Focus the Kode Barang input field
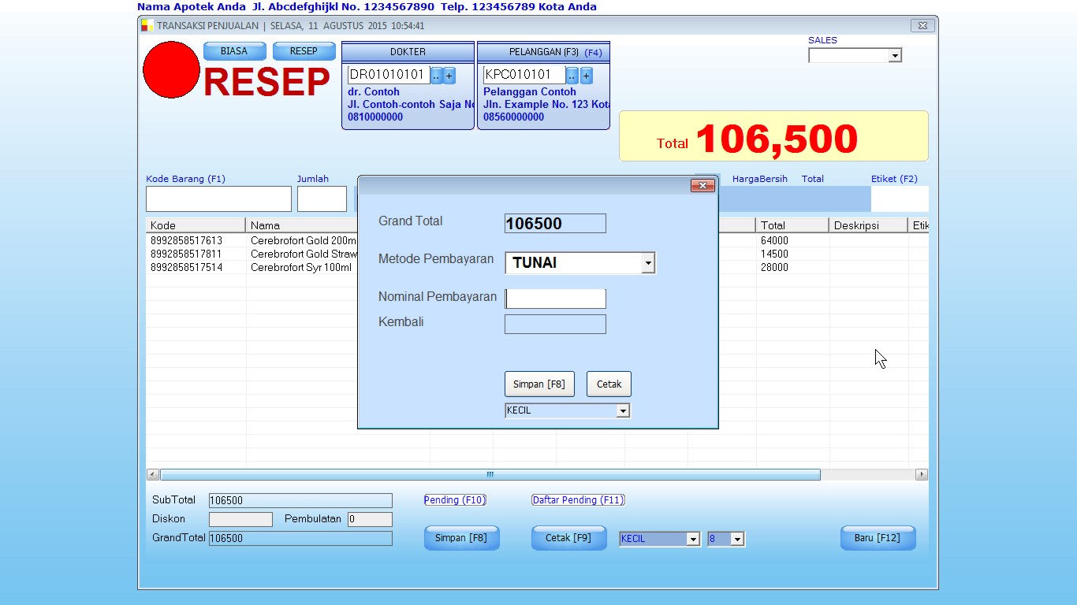Image resolution: width=1077 pixels, height=605 pixels. [x=218, y=199]
